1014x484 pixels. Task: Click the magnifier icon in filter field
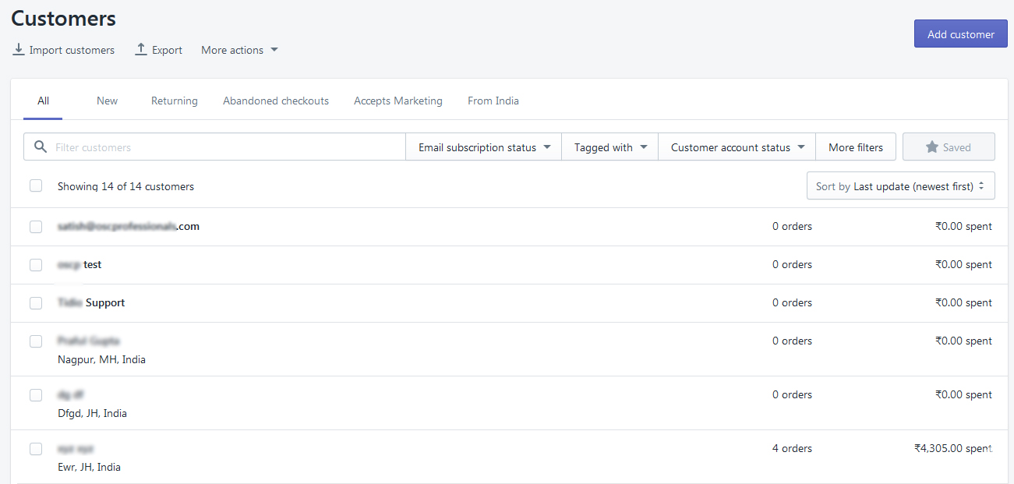click(41, 147)
